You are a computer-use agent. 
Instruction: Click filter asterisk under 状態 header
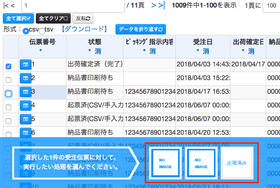[90, 51]
